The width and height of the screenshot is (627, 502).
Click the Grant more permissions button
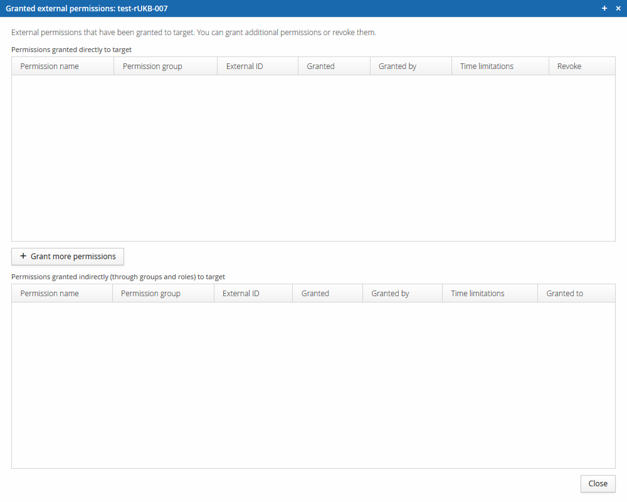[x=68, y=257]
